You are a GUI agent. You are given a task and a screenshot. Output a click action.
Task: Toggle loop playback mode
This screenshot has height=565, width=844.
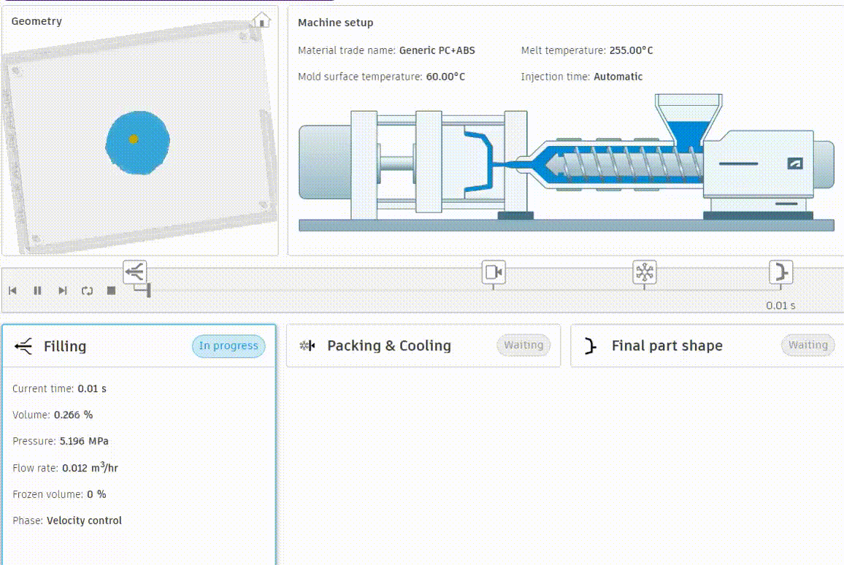pyautogui.click(x=88, y=291)
